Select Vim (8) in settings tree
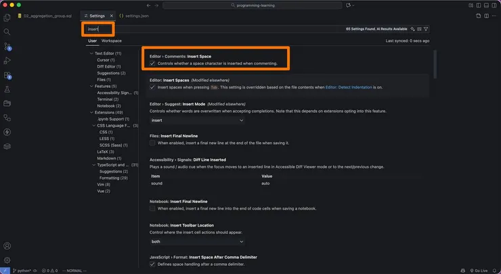The height and width of the screenshot is (274, 501). [x=104, y=185]
